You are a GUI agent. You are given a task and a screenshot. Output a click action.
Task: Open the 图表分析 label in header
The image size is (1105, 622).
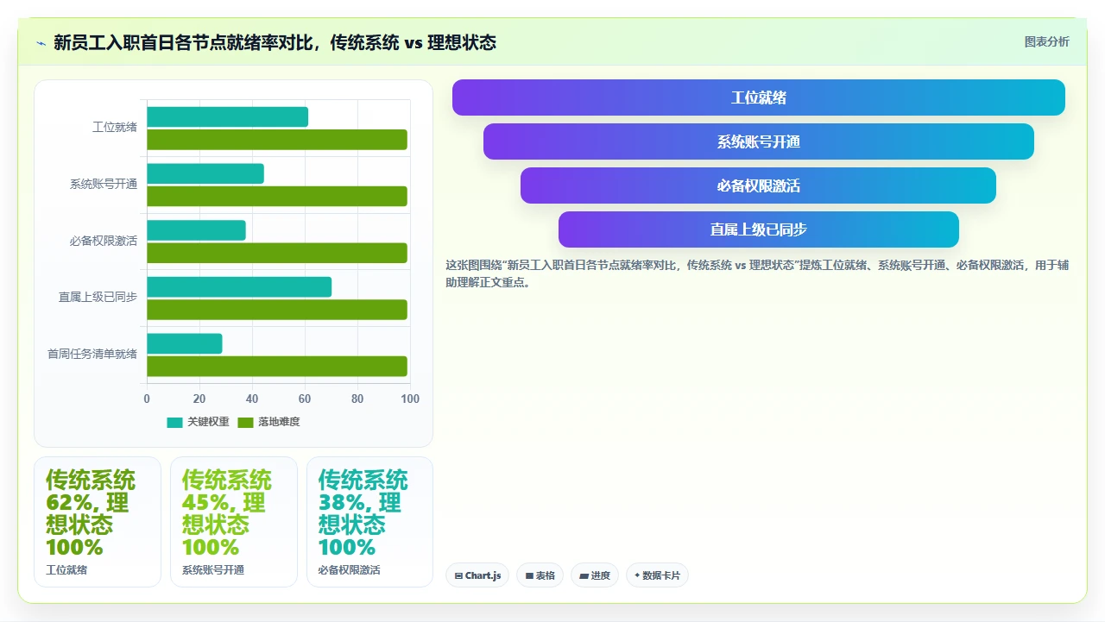1046,42
